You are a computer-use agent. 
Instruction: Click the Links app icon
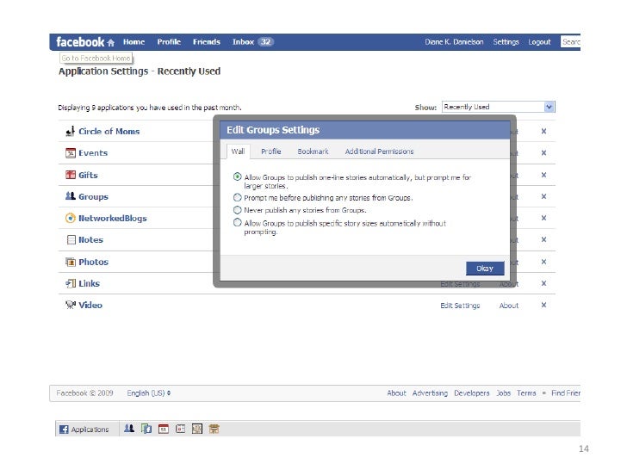coord(71,283)
